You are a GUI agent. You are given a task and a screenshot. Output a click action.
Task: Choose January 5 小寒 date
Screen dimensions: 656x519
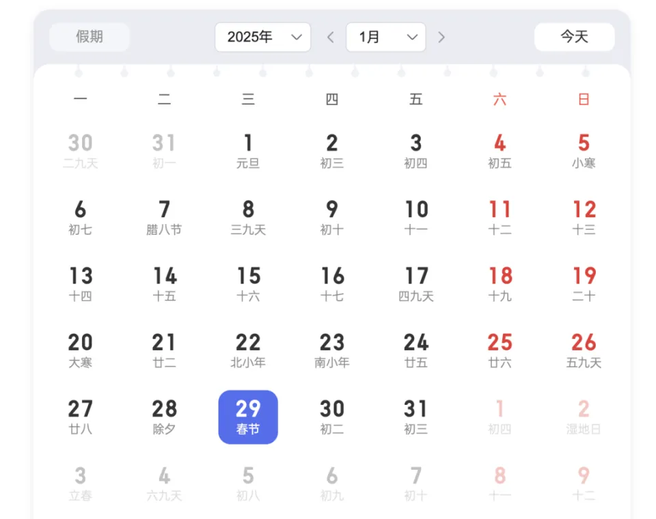[x=584, y=151]
